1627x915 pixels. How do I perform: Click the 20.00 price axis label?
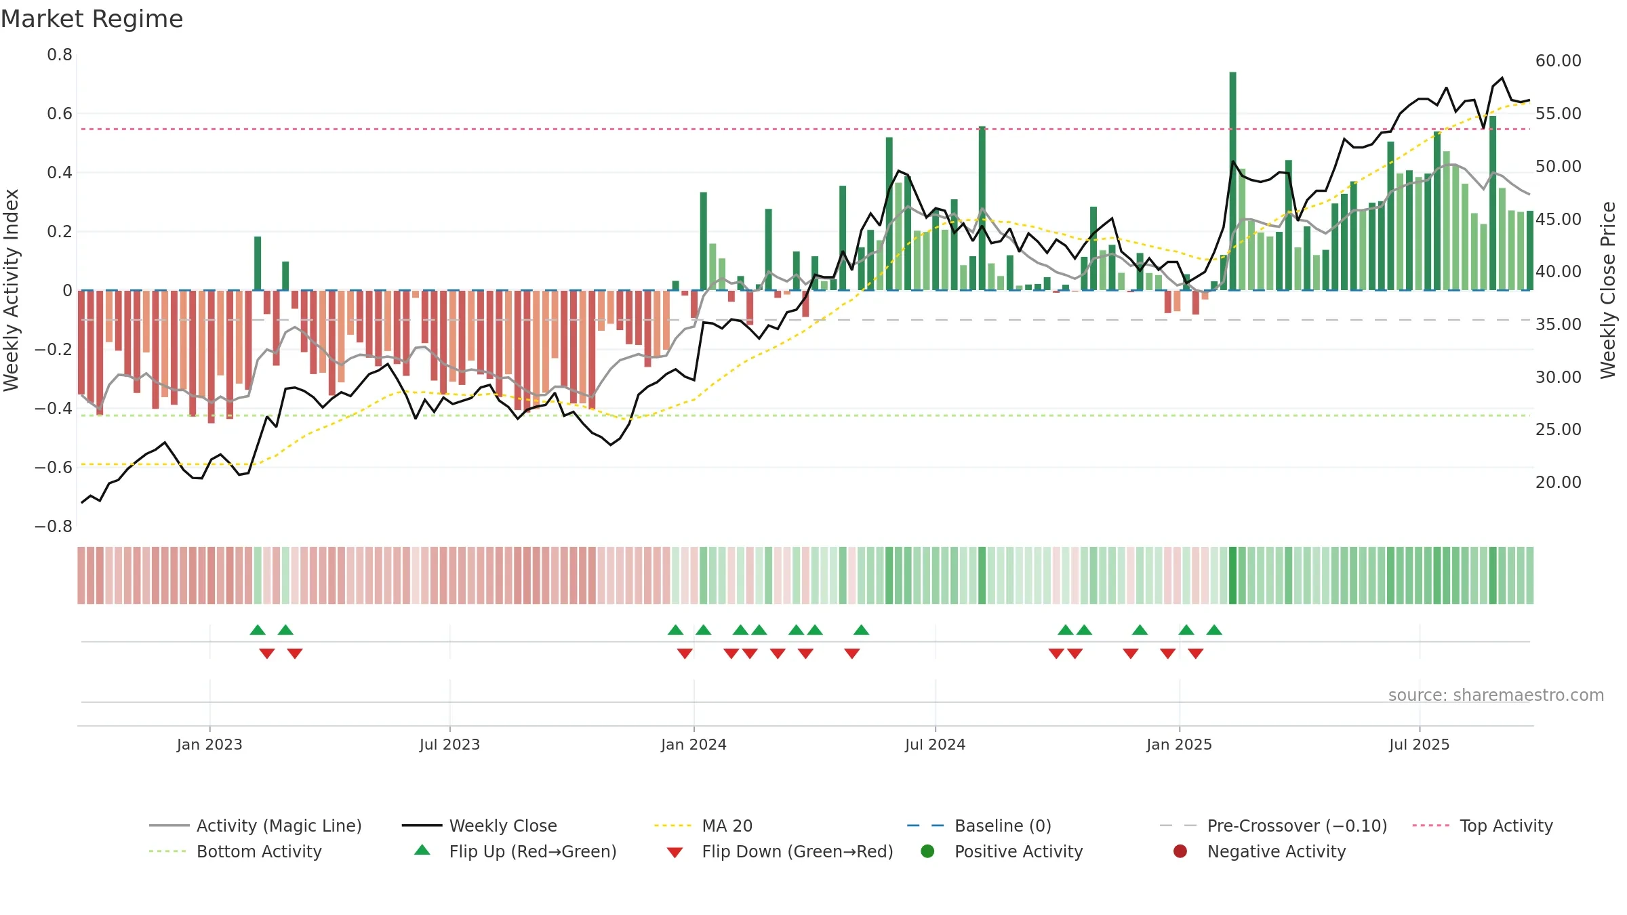coord(1559,482)
